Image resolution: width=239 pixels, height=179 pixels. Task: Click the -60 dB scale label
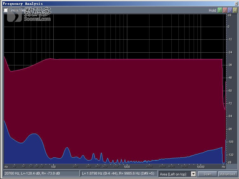230,91
